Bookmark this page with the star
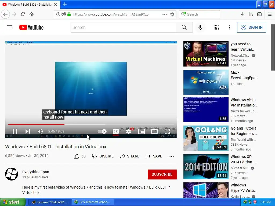Viewport: 275px width, 206px height. 172,14
